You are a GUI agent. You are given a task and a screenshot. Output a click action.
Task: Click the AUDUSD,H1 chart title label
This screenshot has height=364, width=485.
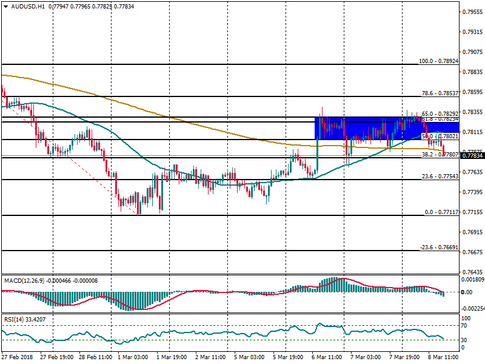[x=27, y=5]
